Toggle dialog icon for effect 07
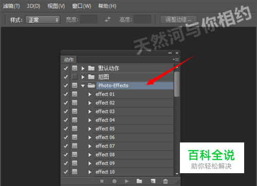Screen dimensions: 257x186 pos(75,146)
